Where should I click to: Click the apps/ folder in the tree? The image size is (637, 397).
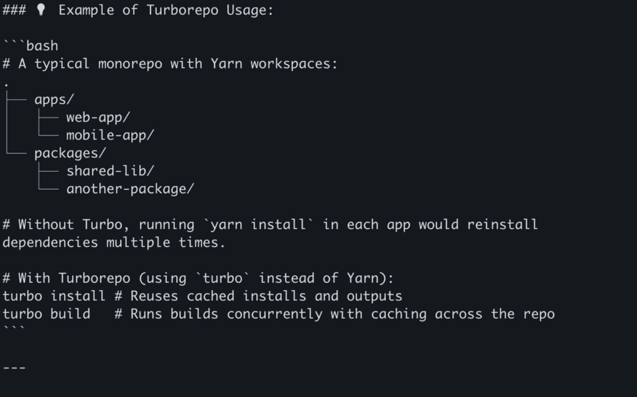click(54, 100)
